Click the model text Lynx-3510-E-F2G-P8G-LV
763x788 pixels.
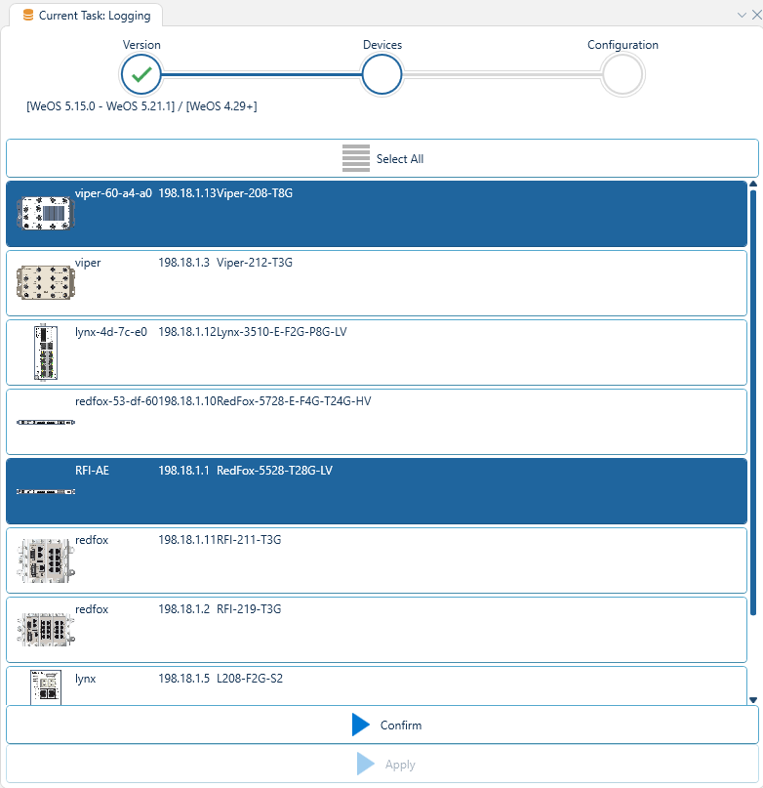tap(282, 332)
